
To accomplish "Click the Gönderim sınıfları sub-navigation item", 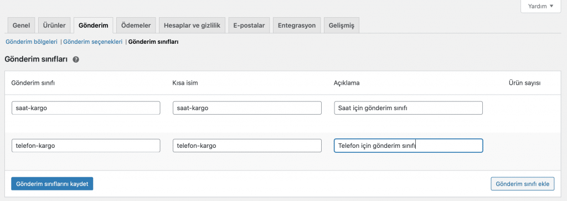I will pyautogui.click(x=153, y=42).
